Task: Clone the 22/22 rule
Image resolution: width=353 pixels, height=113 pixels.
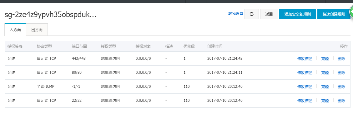Action: click(325, 101)
